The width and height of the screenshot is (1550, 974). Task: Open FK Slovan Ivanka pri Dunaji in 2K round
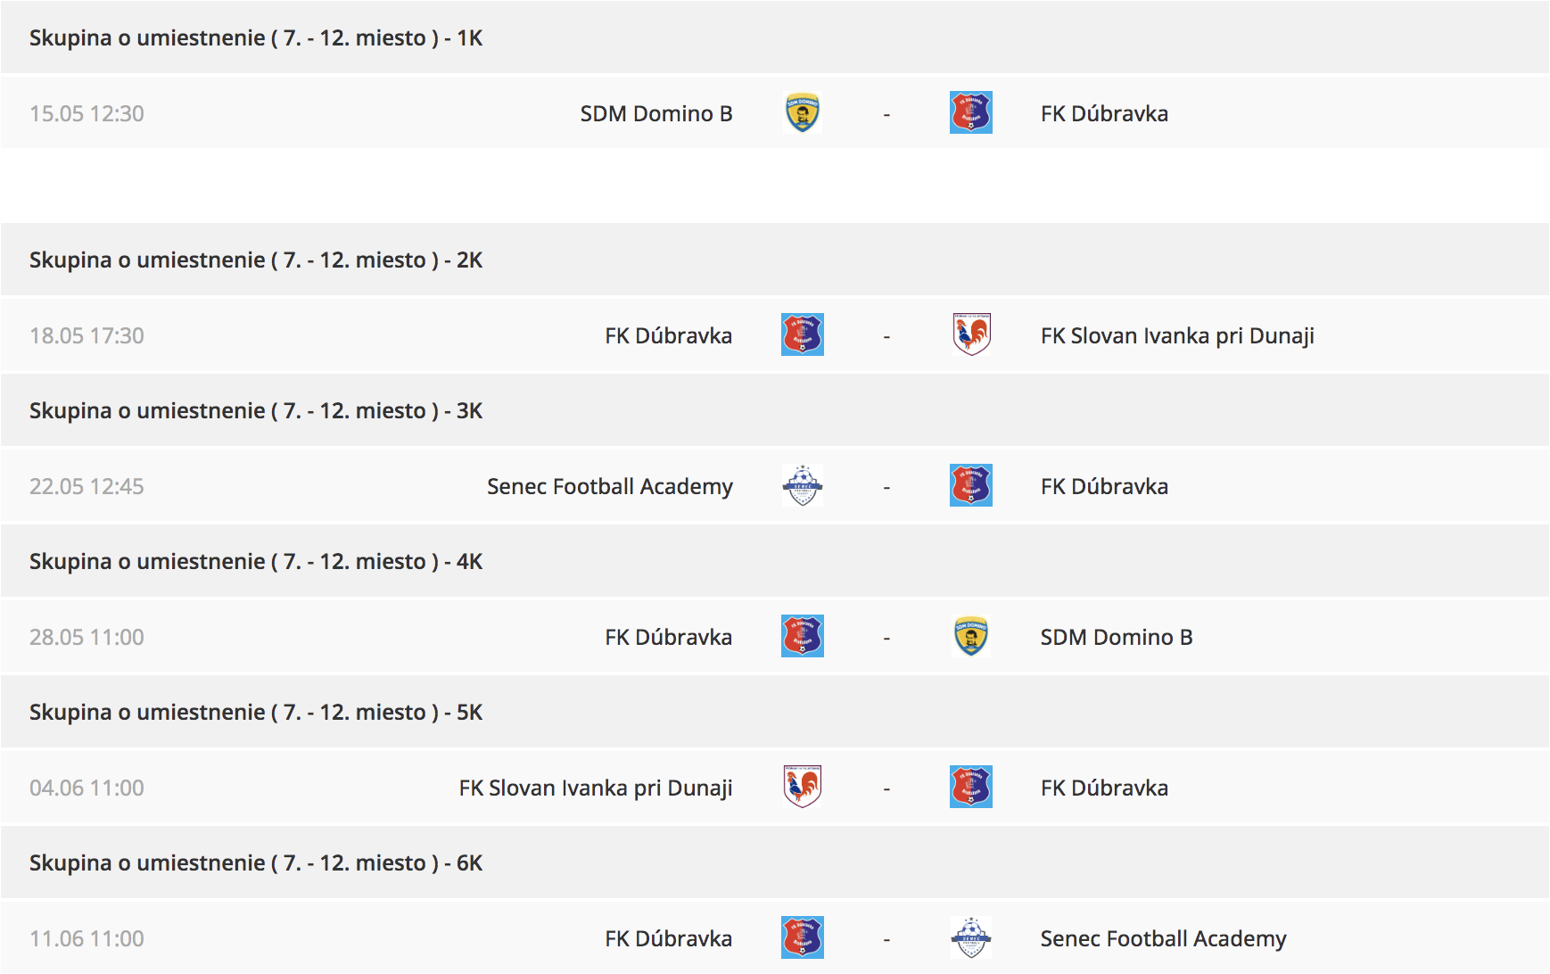pos(1177,336)
